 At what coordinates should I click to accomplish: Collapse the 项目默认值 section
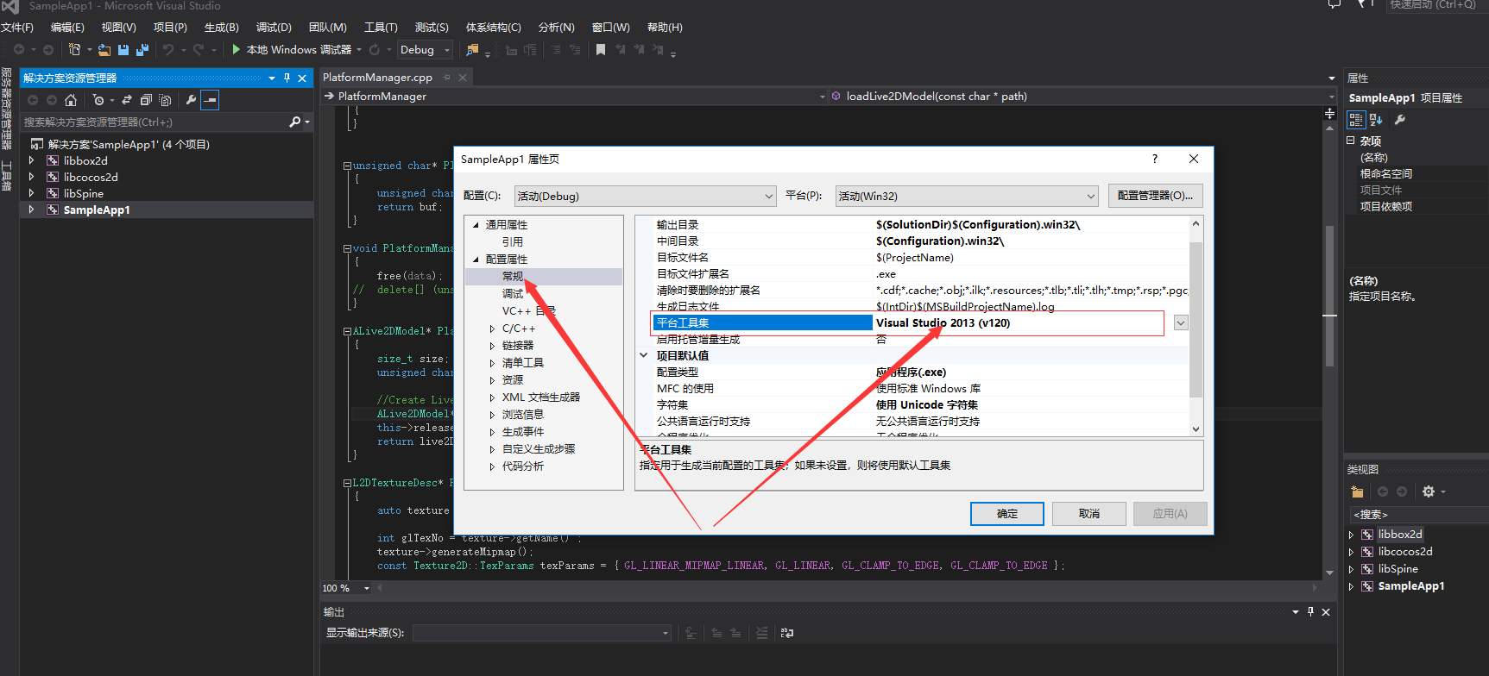pyautogui.click(x=643, y=355)
